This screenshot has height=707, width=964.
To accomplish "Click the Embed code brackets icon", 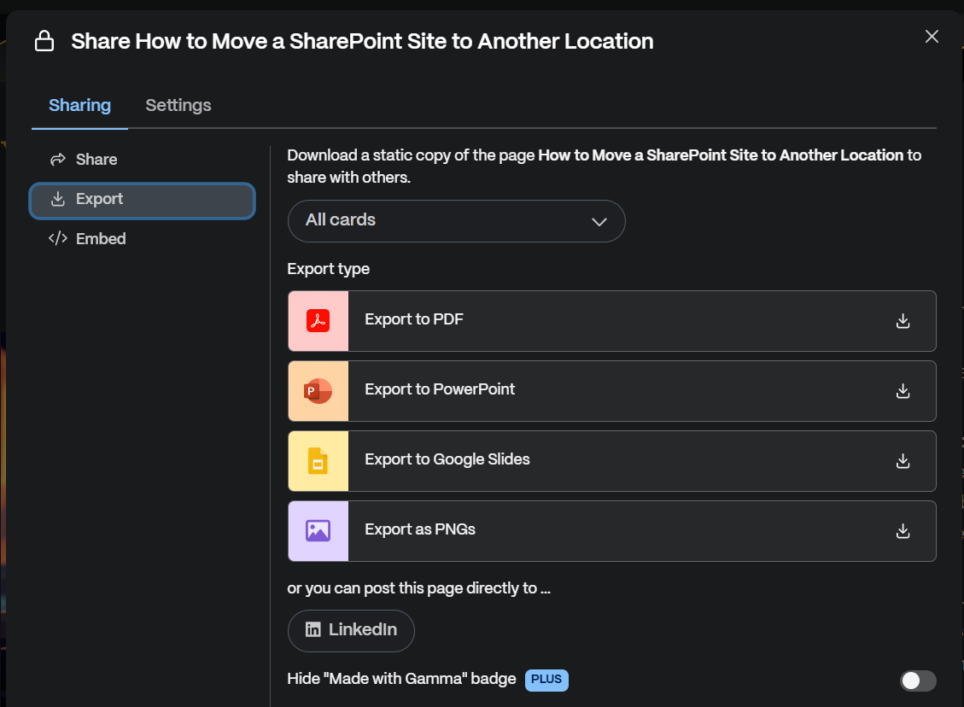I will click(x=58, y=238).
